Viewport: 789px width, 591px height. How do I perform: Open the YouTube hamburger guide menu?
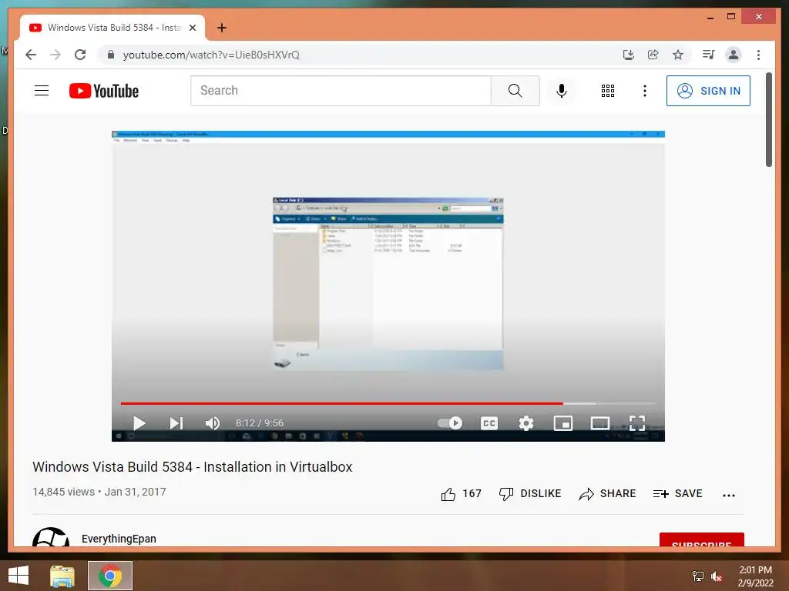pyautogui.click(x=42, y=91)
